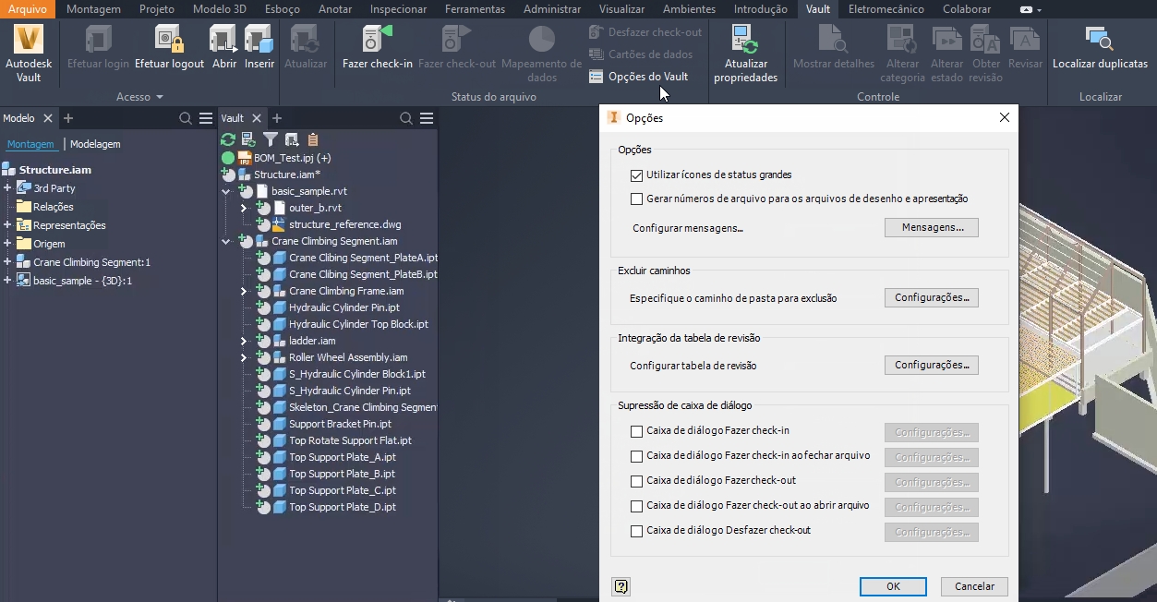This screenshot has width=1157, height=602.
Task: Expand outer_b.rvt in Vault tree
Action: coord(244,208)
